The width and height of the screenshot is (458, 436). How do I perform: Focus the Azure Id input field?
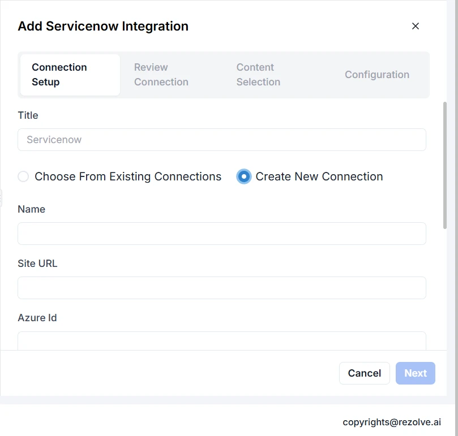221,341
